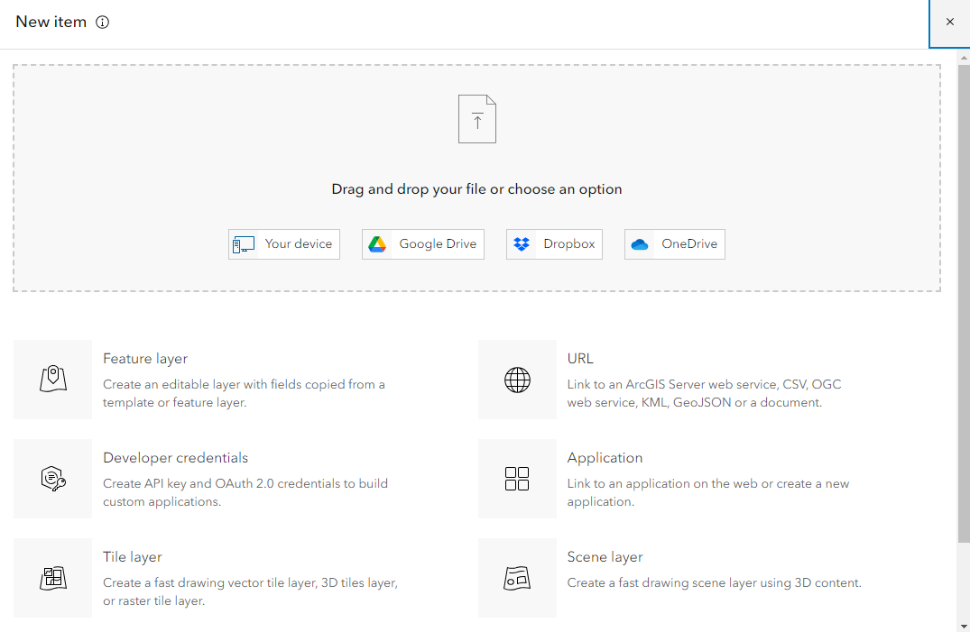Click the scrollbar down arrow
The image size is (970, 632).
click(964, 626)
